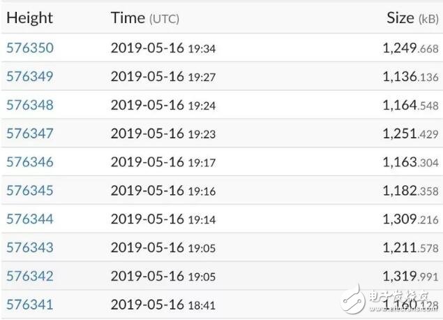443x320 pixels.
Task: Open block height 576341 link
Action: click(30, 305)
